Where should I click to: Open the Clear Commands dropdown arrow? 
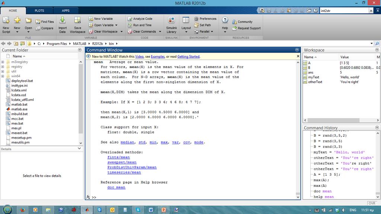pos(160,32)
